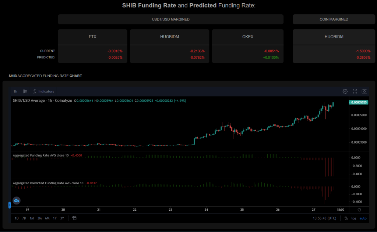Toggle percentage scale mode
377x232 pixels.
(346, 218)
